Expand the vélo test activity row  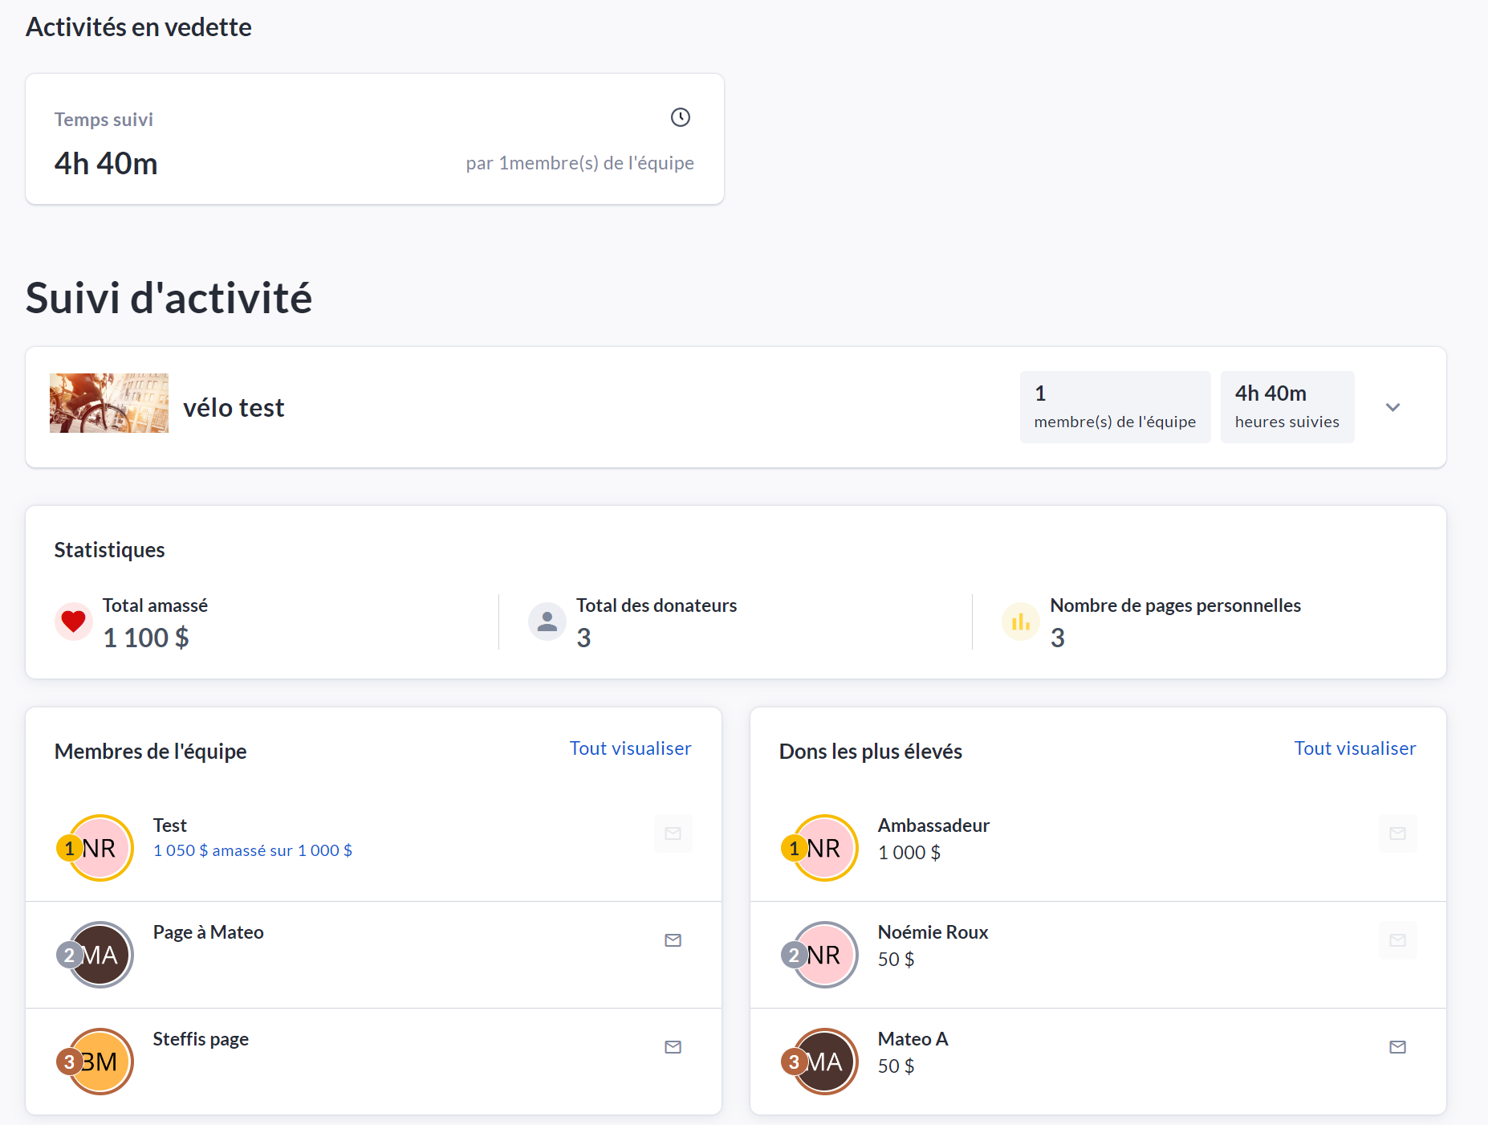point(1392,407)
